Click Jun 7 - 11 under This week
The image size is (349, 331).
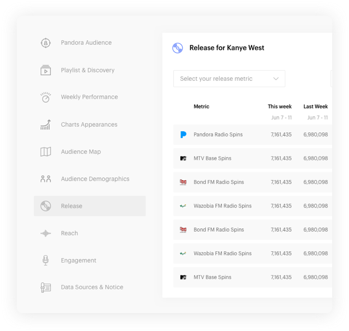(x=282, y=117)
